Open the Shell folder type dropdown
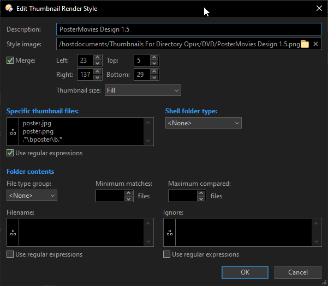The height and width of the screenshot is (286, 328). click(203, 124)
